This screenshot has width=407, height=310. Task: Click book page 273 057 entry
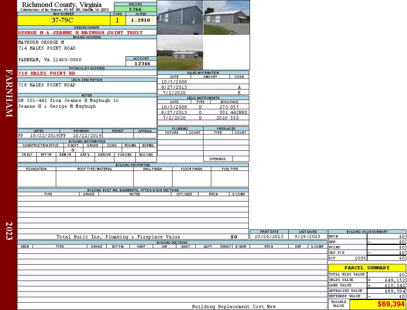point(229,107)
